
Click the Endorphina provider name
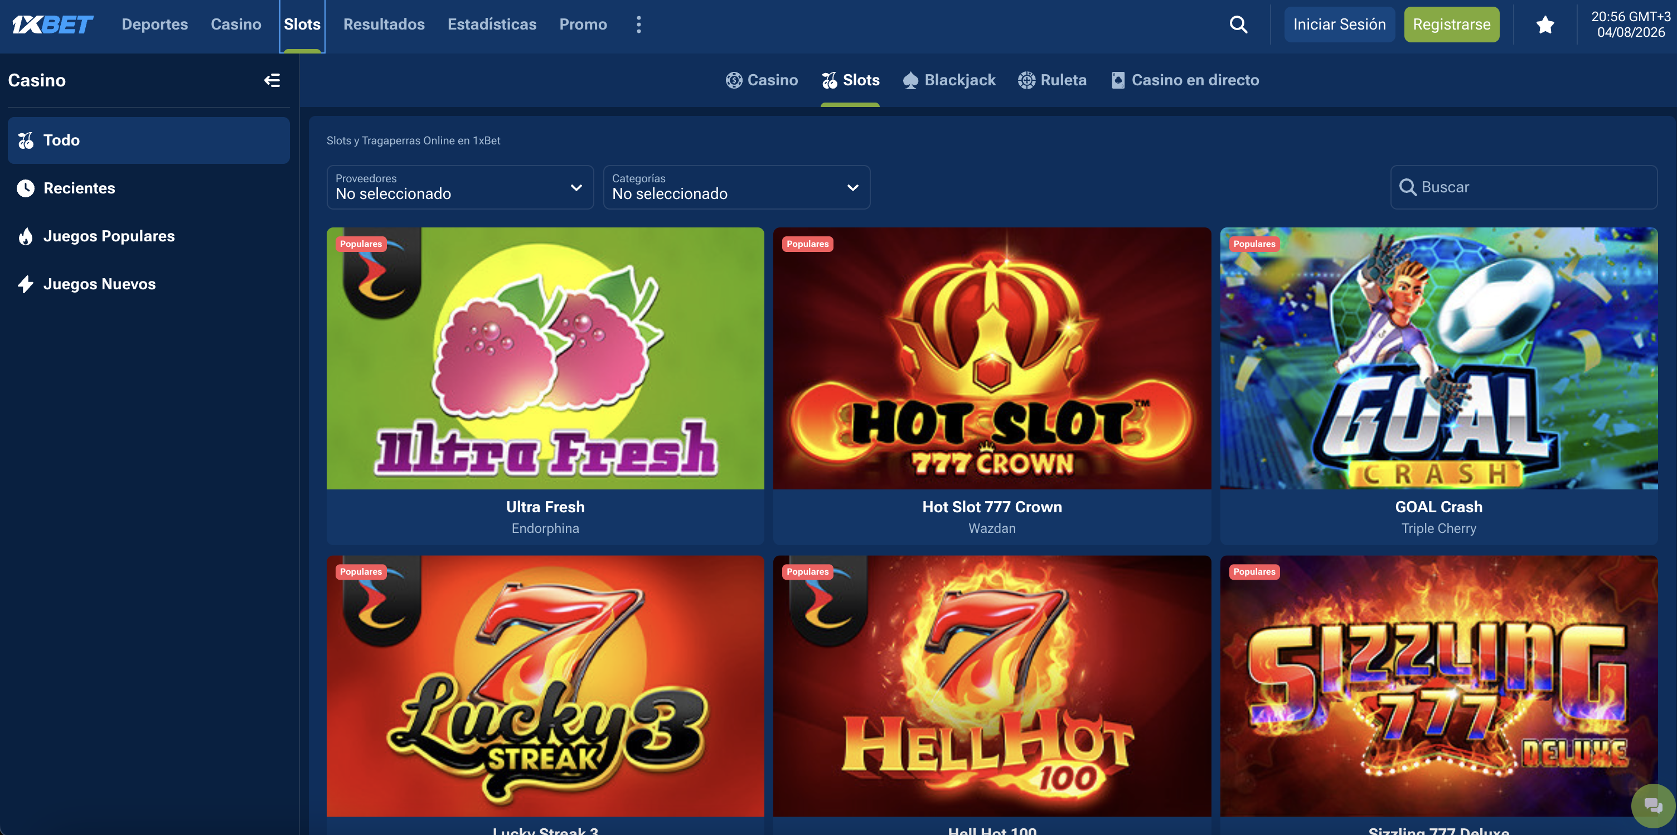tap(545, 528)
